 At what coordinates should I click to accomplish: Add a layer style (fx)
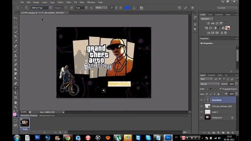point(209,133)
